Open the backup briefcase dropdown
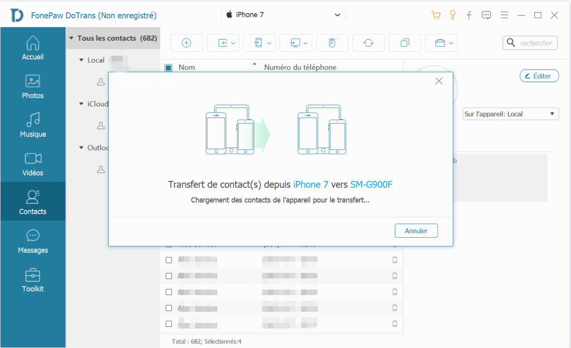The width and height of the screenshot is (571, 348). click(x=442, y=43)
